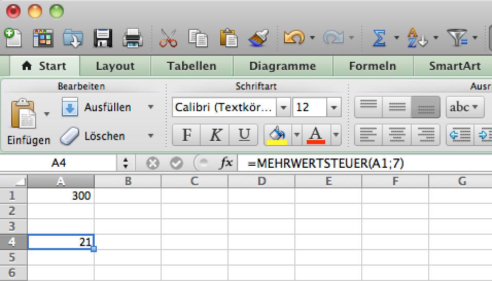Select all cells with the corner button

click(13, 181)
